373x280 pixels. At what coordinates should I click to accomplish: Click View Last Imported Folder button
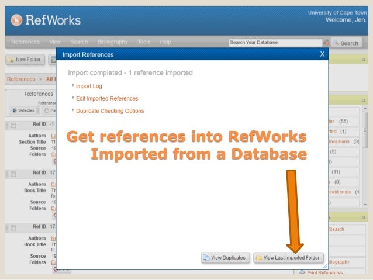(x=288, y=258)
